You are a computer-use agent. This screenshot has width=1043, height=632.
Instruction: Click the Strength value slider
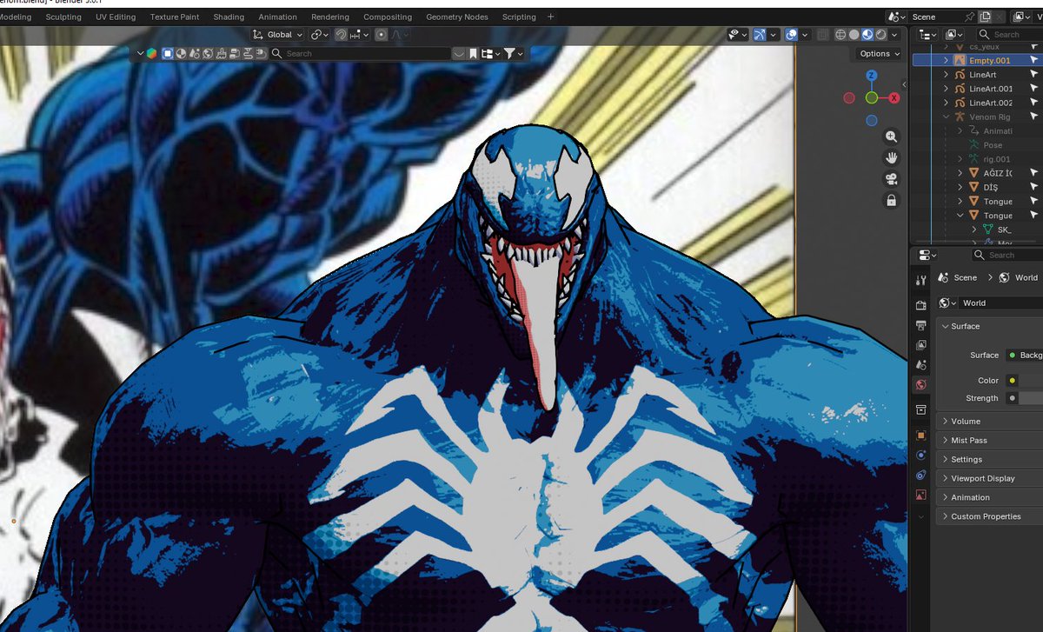(1032, 398)
